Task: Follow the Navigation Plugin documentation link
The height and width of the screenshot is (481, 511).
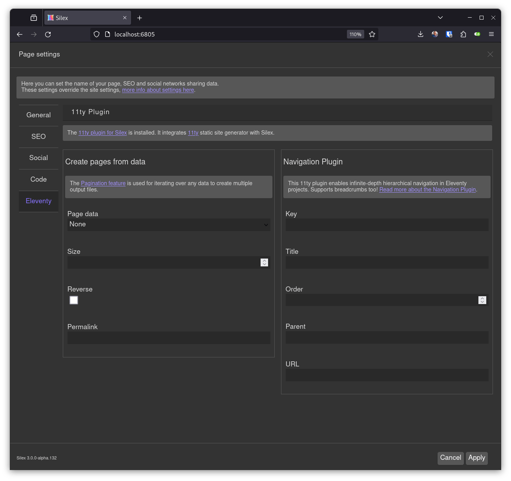Action: pyautogui.click(x=427, y=189)
